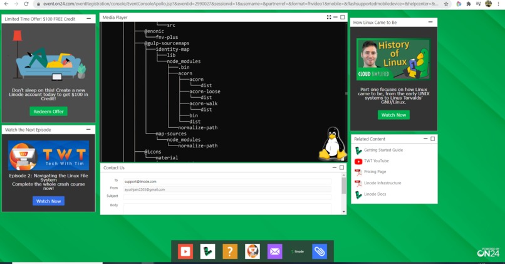Screen dimensions: 505x264
Task: Open the browser Extensions puzzle icon
Action: (469, 4)
